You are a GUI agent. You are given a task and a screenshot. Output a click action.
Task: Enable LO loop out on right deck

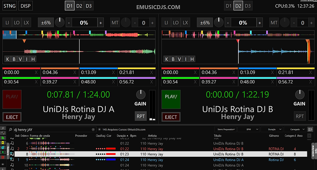(176, 23)
